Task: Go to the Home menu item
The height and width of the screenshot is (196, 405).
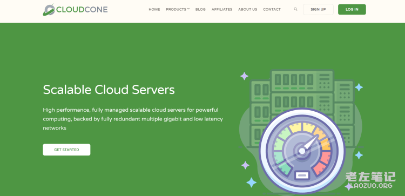Action: click(154, 9)
